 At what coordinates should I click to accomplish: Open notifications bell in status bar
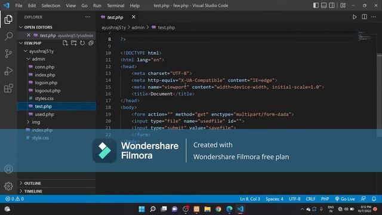(x=374, y=199)
